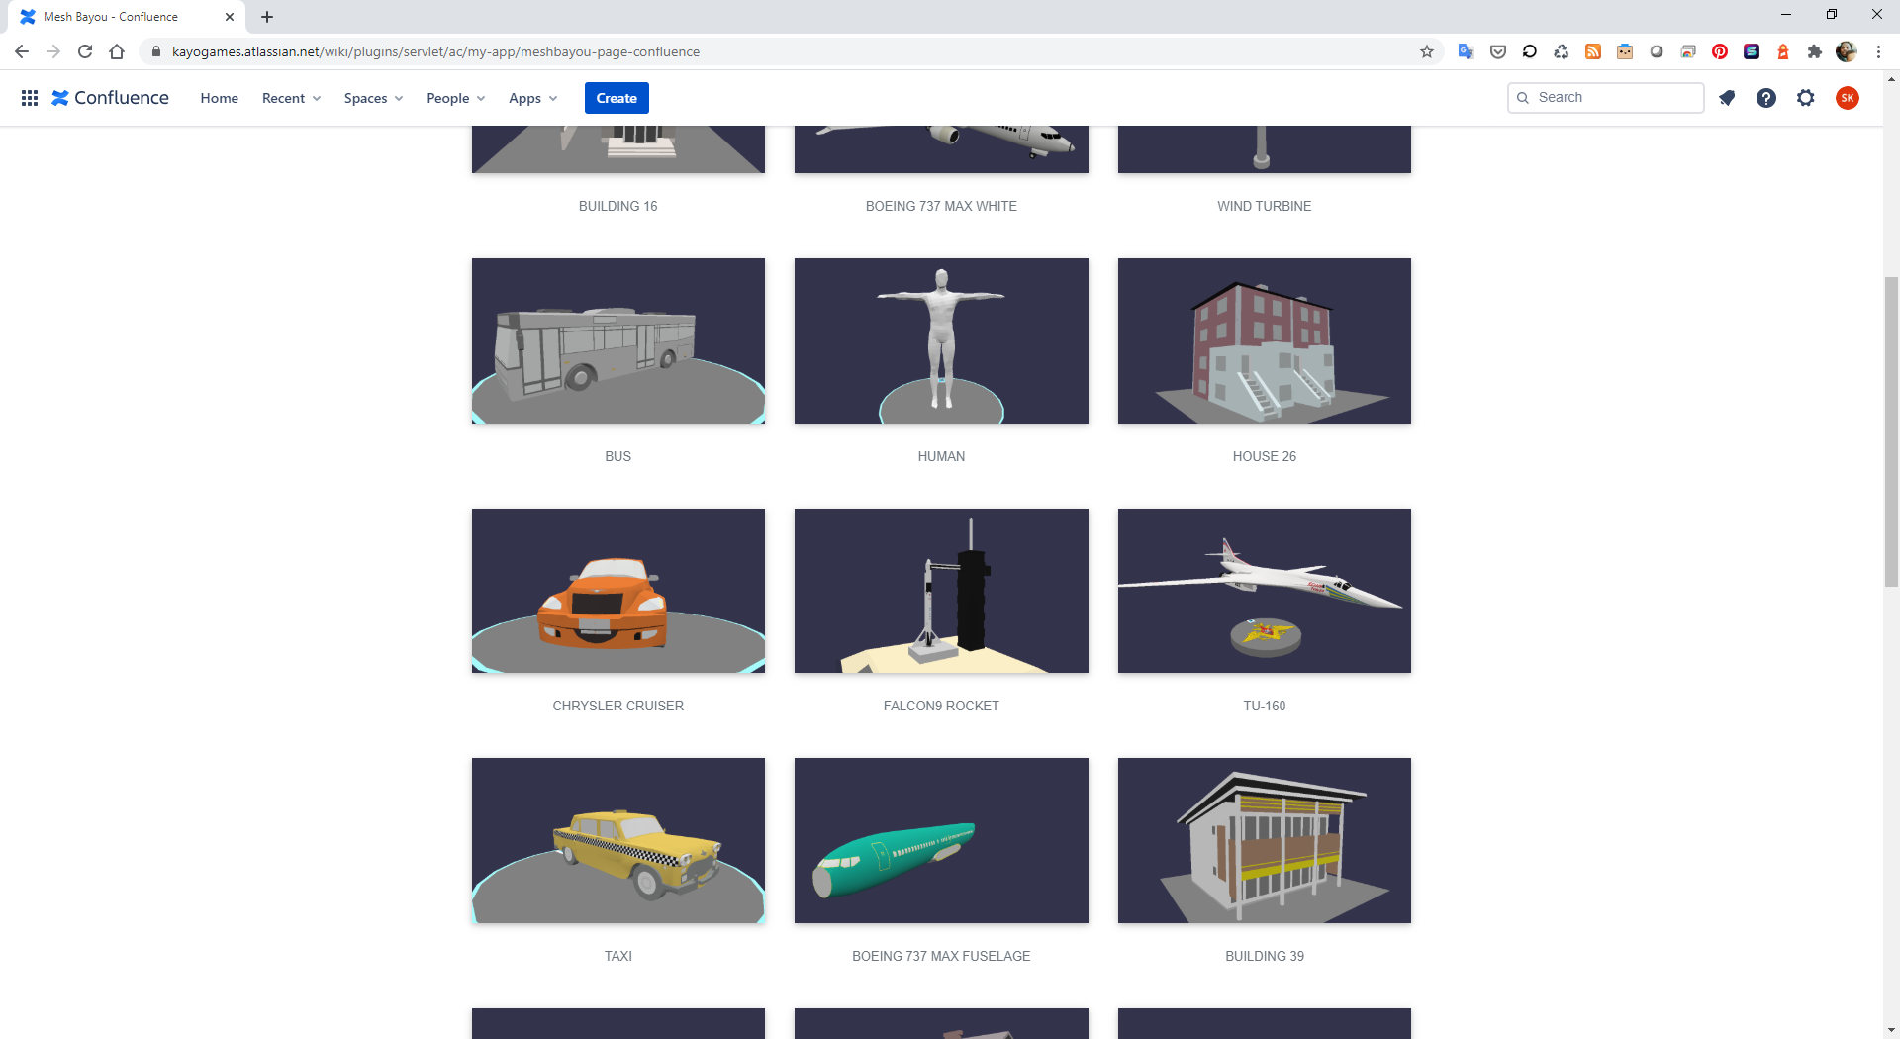1900x1039 pixels.
Task: Click the scrollbar down arrow
Action: click(x=1891, y=1030)
